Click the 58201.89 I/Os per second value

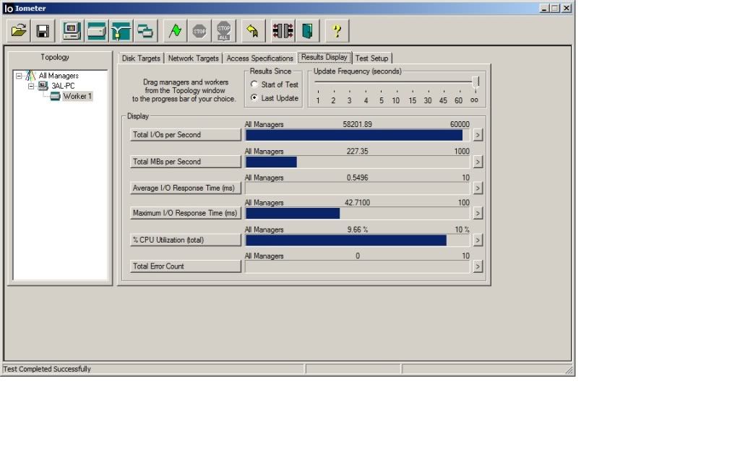tap(357, 124)
